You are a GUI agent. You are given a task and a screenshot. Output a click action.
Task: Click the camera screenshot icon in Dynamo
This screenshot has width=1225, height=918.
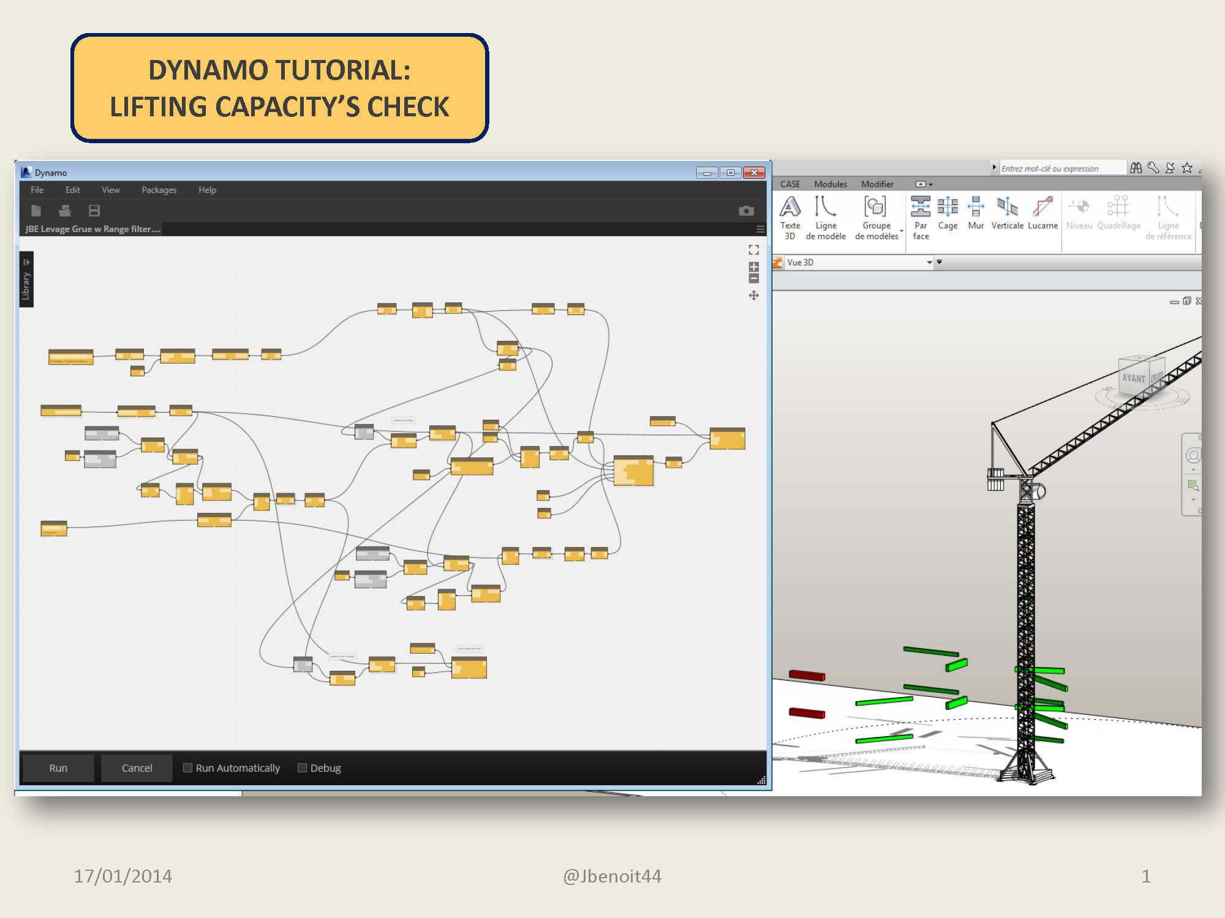click(745, 211)
